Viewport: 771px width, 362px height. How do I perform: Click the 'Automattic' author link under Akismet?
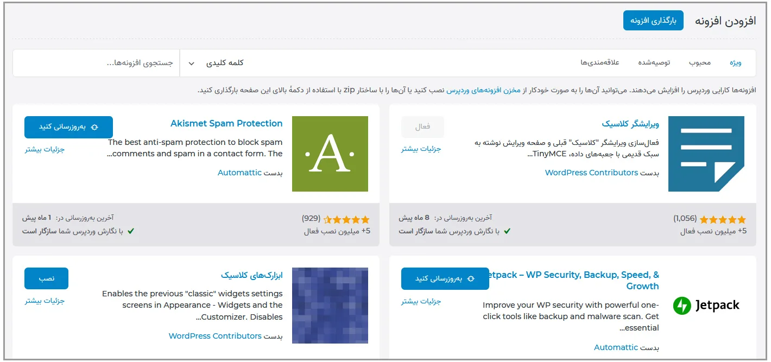[239, 173]
